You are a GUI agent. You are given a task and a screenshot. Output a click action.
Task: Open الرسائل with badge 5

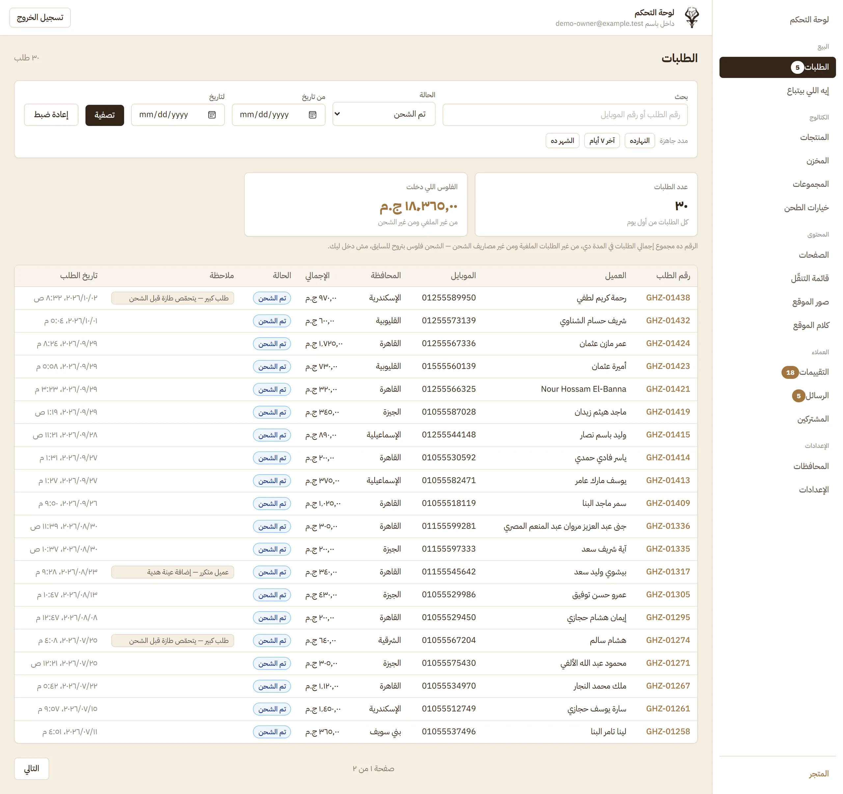777,396
